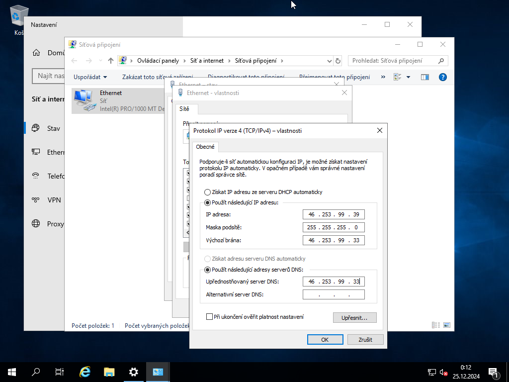
Task: Refresh the Síťová připojení folder view
Action: pos(338,60)
